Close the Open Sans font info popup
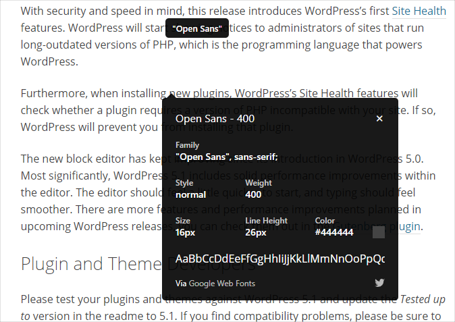455x322 pixels. click(x=379, y=118)
